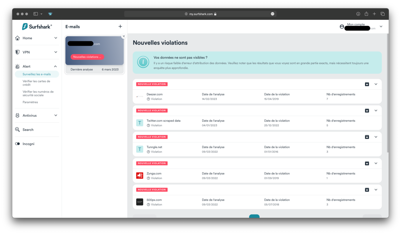Expand the Twitter.com scraped data details
Image resolution: width=401 pixels, height=234 pixels.
pos(376,111)
